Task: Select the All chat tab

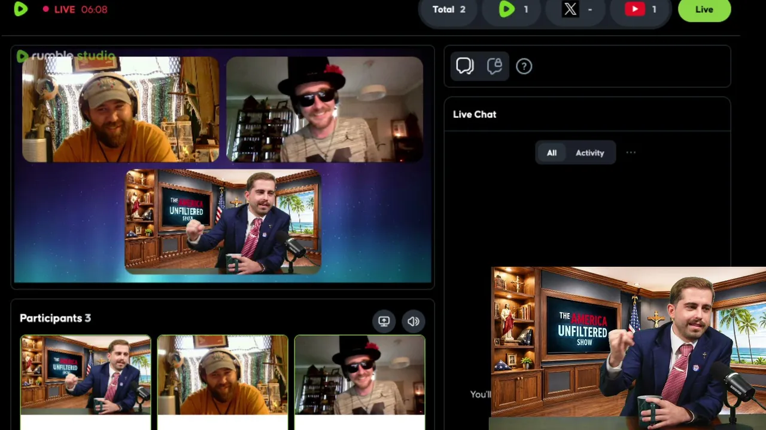Action: click(552, 153)
